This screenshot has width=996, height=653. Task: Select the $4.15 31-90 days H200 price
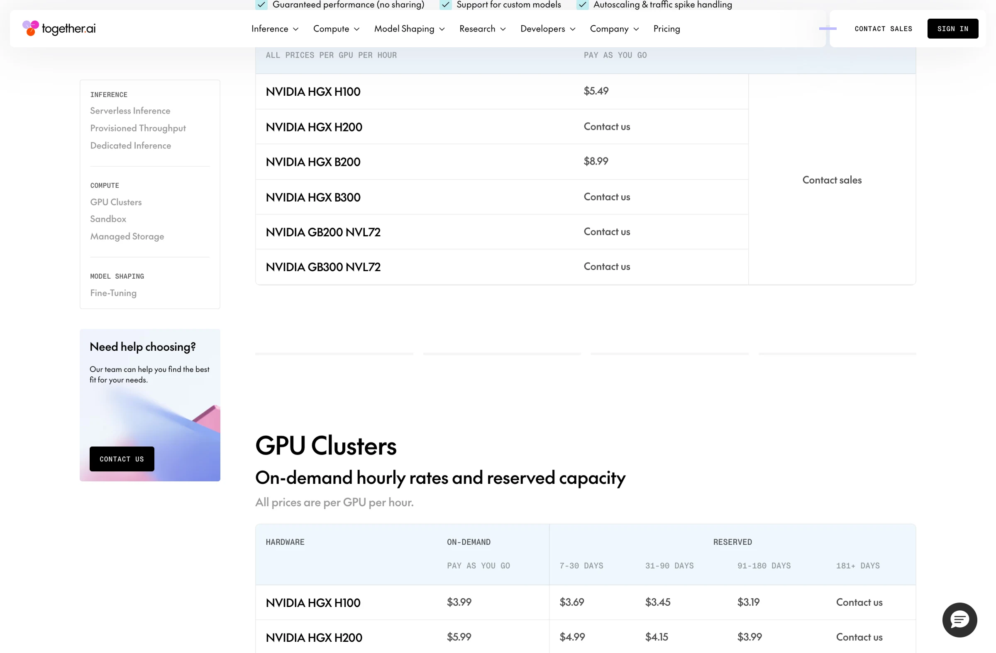tap(657, 637)
